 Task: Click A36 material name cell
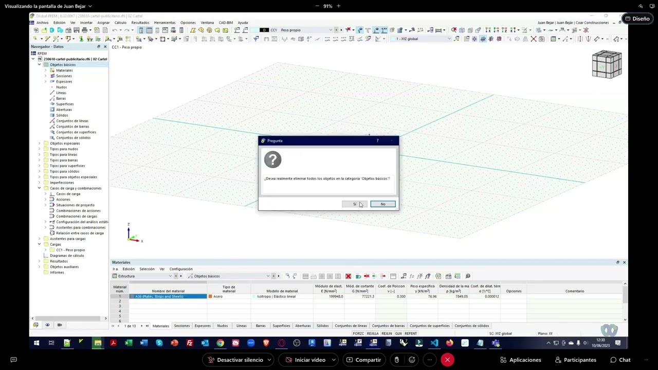point(168,297)
